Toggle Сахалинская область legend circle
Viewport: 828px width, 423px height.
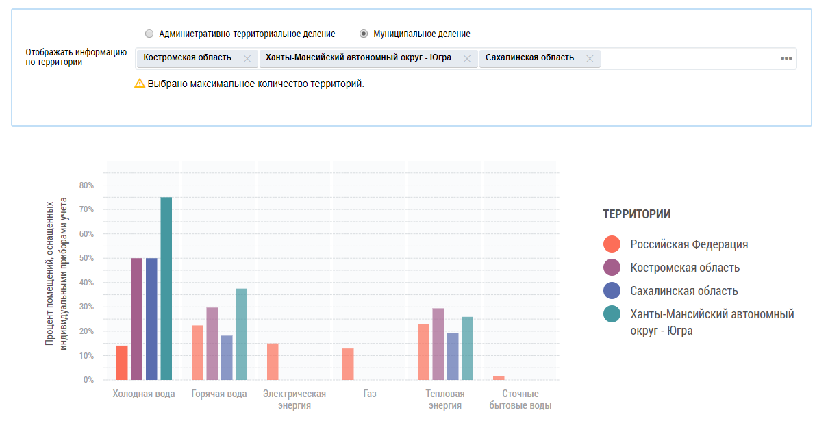(x=612, y=291)
